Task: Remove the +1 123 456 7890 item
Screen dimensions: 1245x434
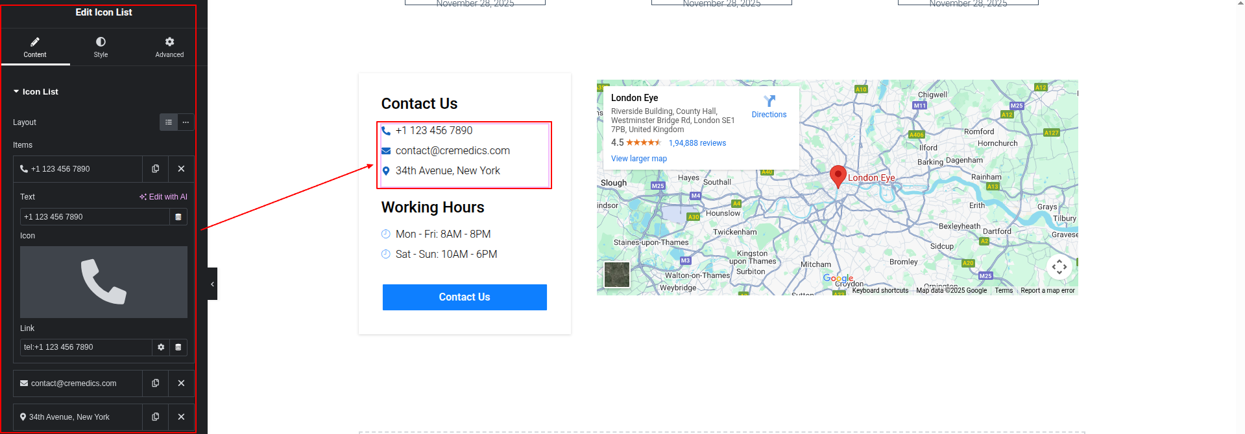Action: tap(181, 169)
